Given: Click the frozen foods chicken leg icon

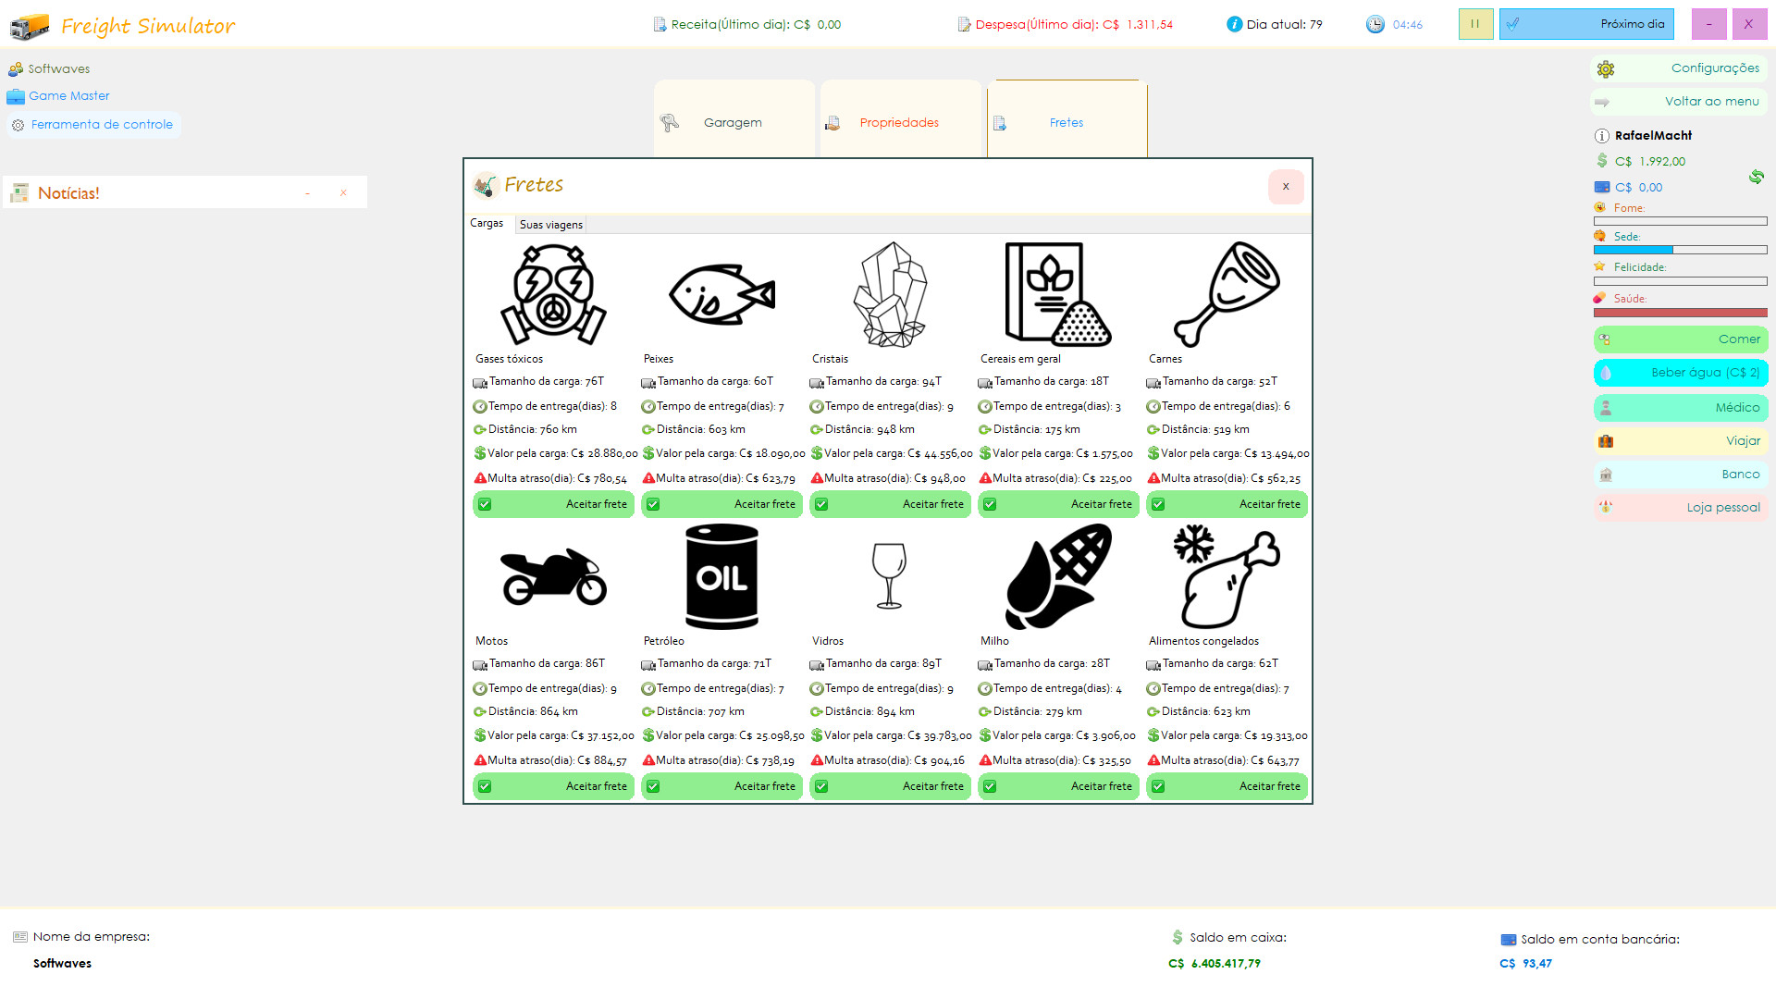Looking at the screenshot, I should 1227,577.
